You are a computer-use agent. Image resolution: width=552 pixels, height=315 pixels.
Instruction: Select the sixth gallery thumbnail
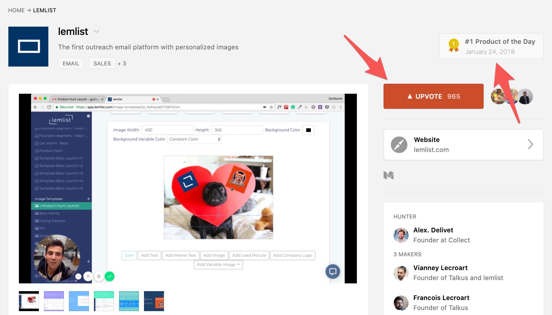(x=154, y=301)
